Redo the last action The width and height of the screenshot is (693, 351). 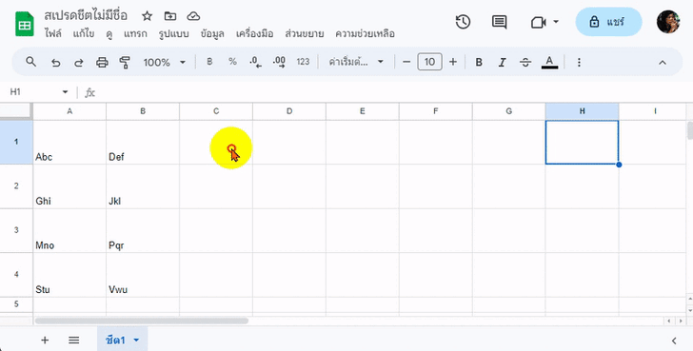coord(79,62)
